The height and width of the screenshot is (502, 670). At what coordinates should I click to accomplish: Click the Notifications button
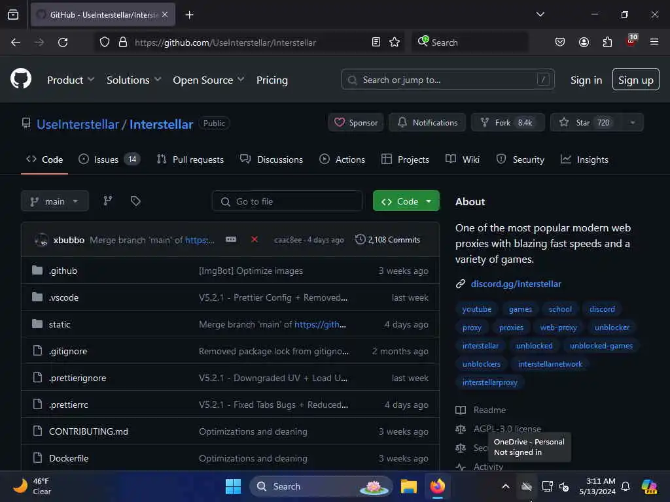pos(427,122)
